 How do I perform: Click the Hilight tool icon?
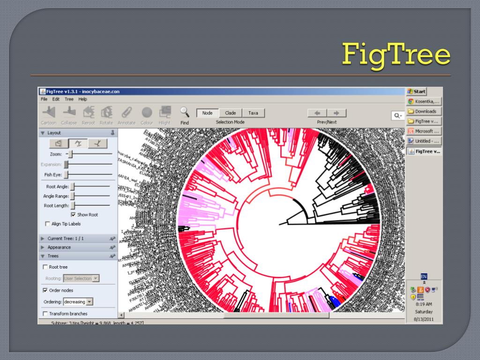[165, 112]
